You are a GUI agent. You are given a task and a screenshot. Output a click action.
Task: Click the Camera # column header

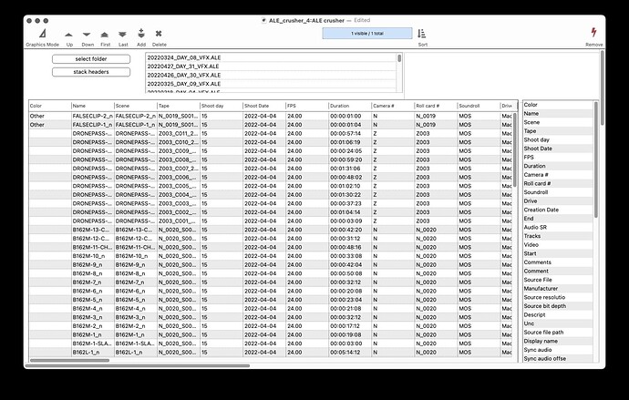click(x=394, y=106)
